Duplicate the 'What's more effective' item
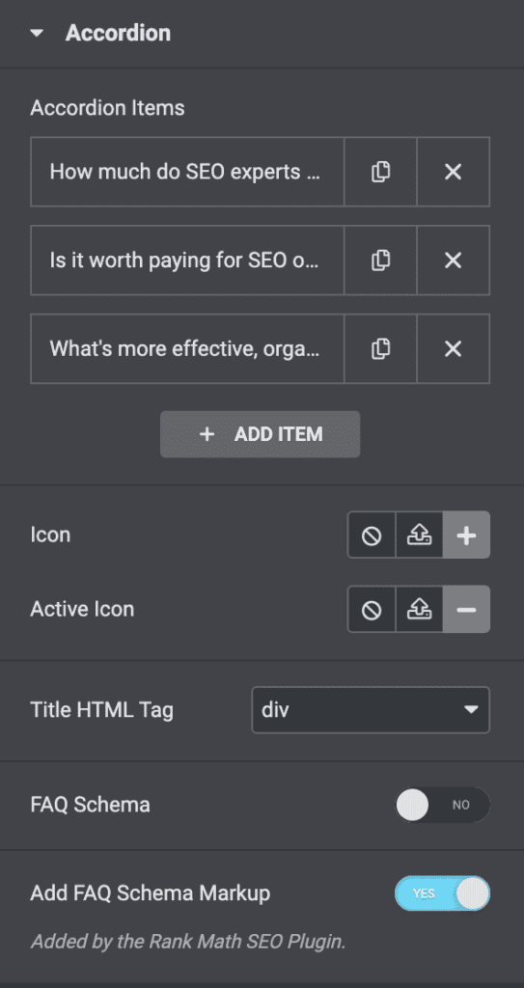Screen dimensions: 524x988 click(380, 348)
